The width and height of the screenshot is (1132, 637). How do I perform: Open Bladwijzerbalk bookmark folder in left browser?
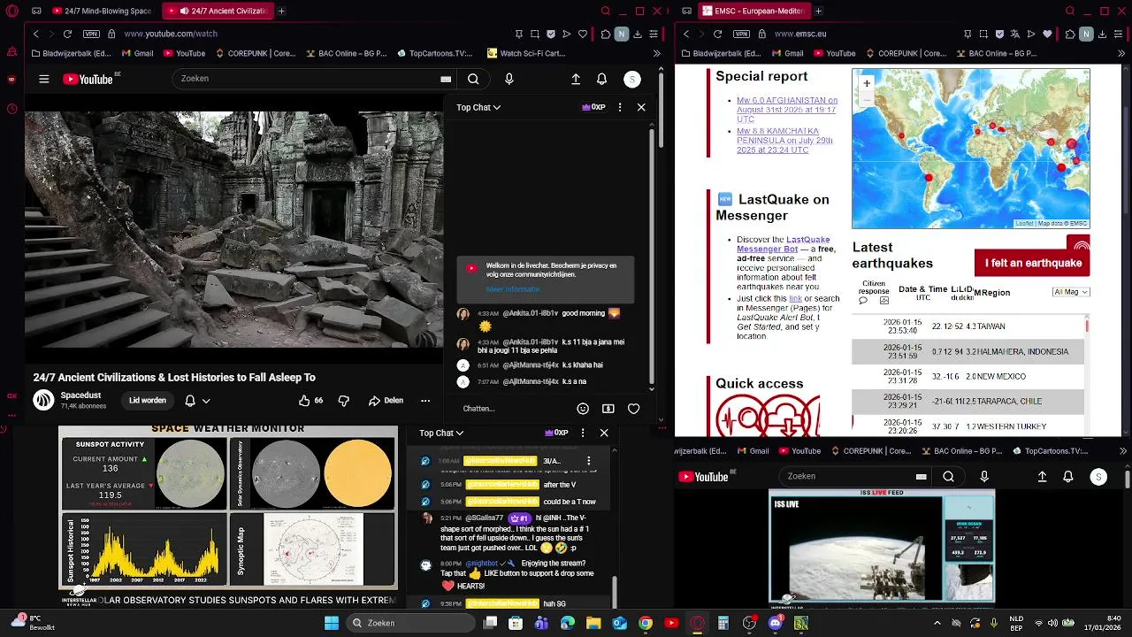click(x=70, y=53)
